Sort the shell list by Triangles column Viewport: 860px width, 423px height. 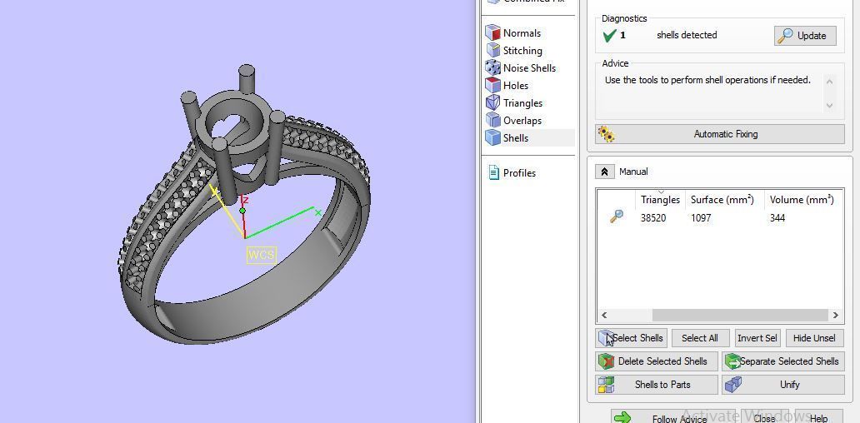pyautogui.click(x=660, y=200)
